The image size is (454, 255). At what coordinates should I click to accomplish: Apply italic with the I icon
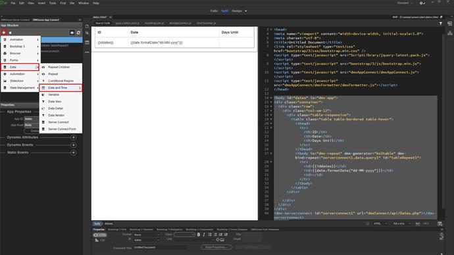point(204,235)
